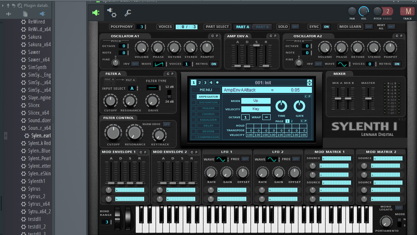Click the Plugin database search icon
This screenshot has height=235, width=417.
pyautogui.click(x=20, y=5)
